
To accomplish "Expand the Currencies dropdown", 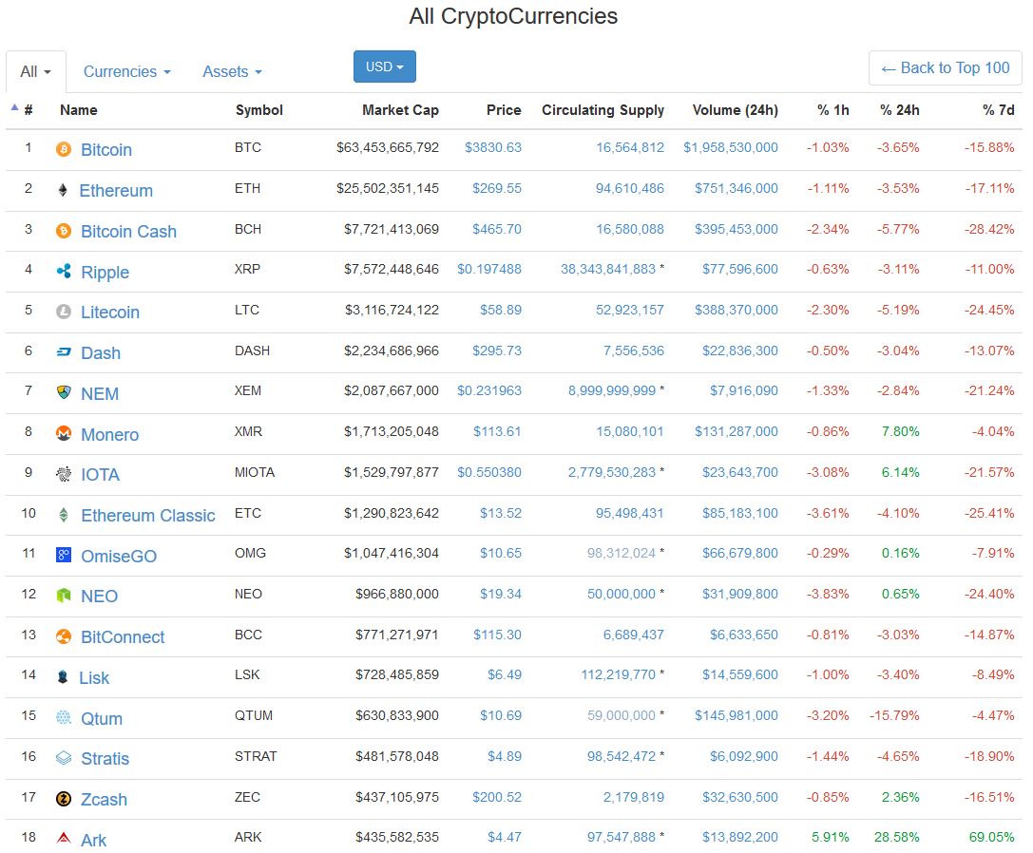I will pos(126,71).
